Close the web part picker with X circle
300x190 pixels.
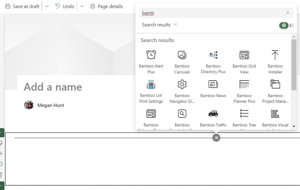(x=216, y=138)
